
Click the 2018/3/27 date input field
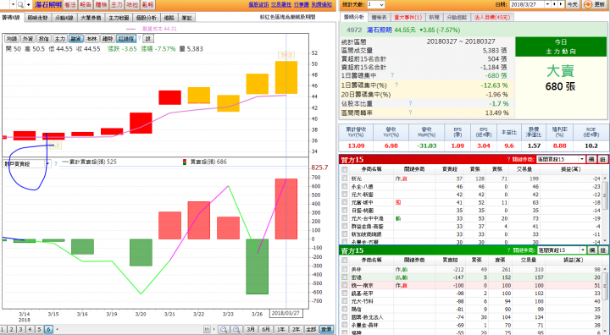[527, 4]
